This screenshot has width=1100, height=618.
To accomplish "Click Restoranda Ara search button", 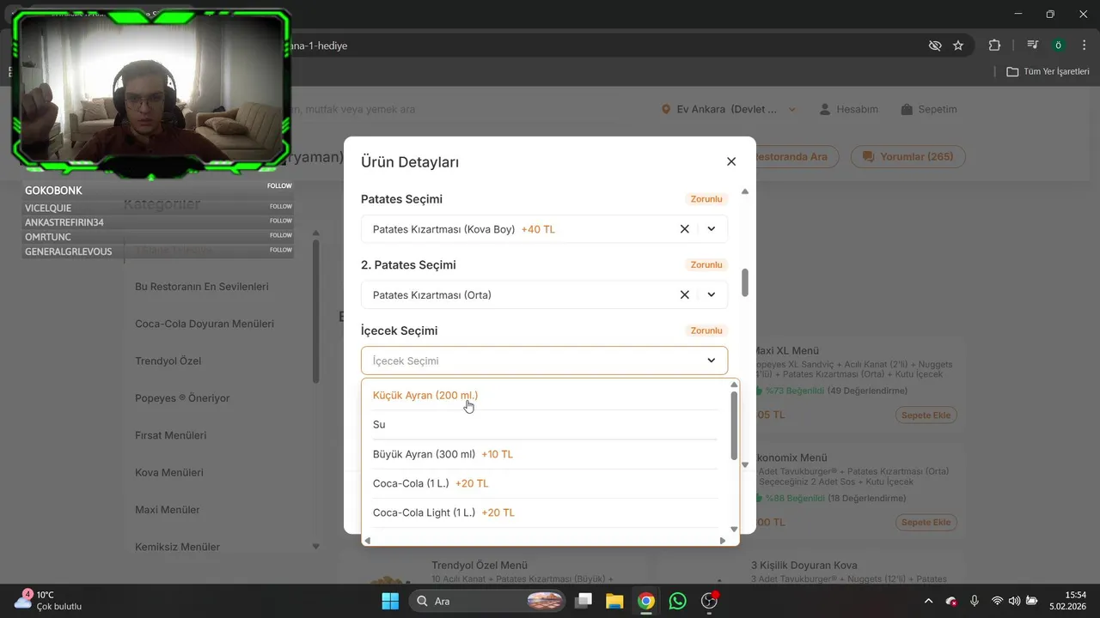I will click(789, 157).
